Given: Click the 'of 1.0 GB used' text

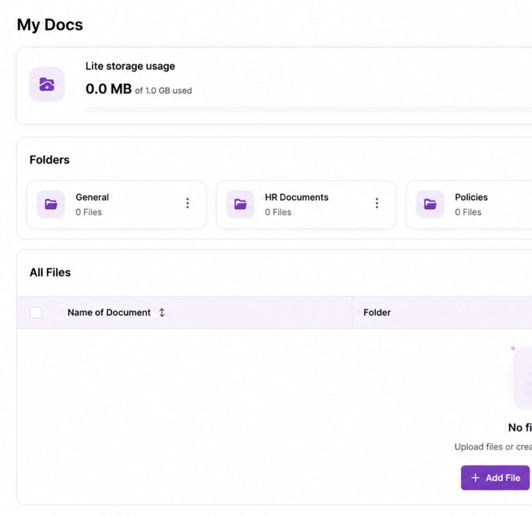Looking at the screenshot, I should (164, 91).
